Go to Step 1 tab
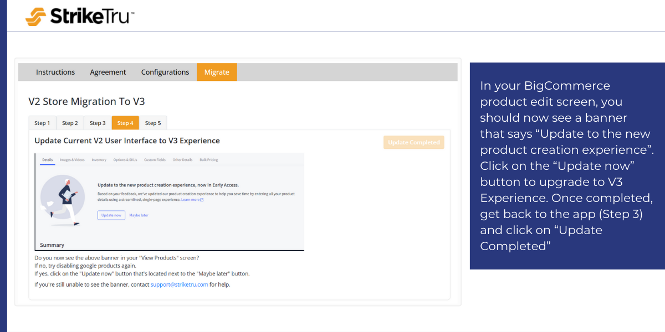665x332 pixels. tap(42, 123)
